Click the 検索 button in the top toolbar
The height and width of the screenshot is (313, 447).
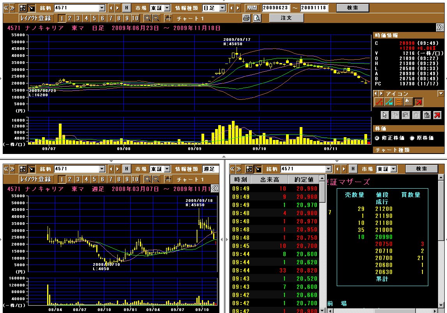(x=352, y=8)
